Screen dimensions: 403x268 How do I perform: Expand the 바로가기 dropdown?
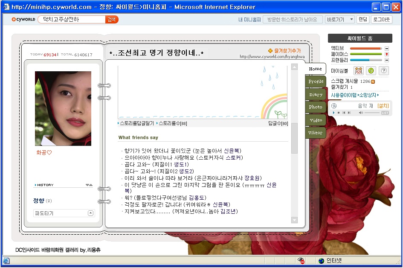(340, 20)
